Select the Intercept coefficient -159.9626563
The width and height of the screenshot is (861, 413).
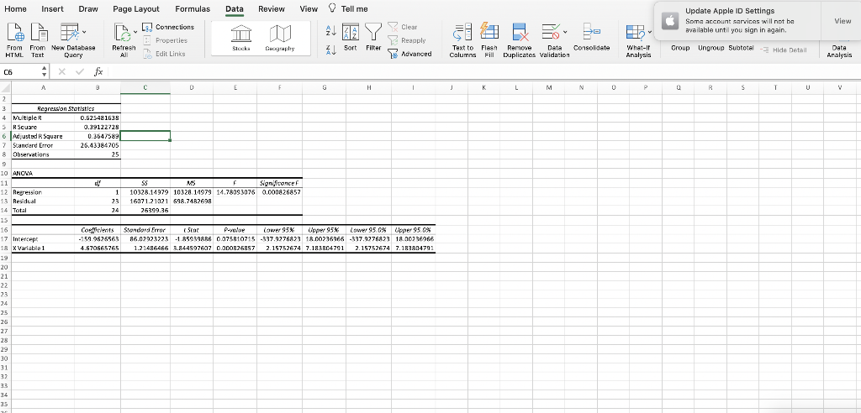98,239
